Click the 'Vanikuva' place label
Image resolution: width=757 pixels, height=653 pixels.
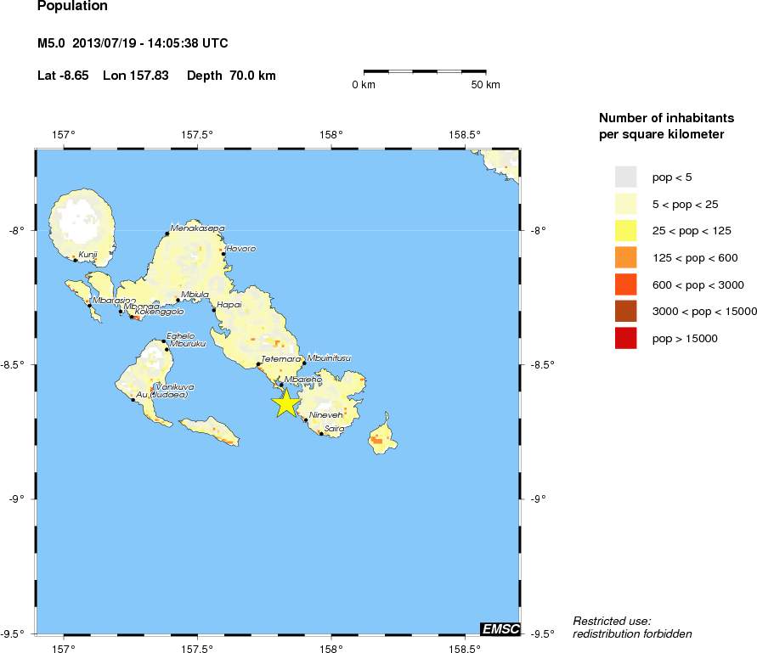coord(174,387)
